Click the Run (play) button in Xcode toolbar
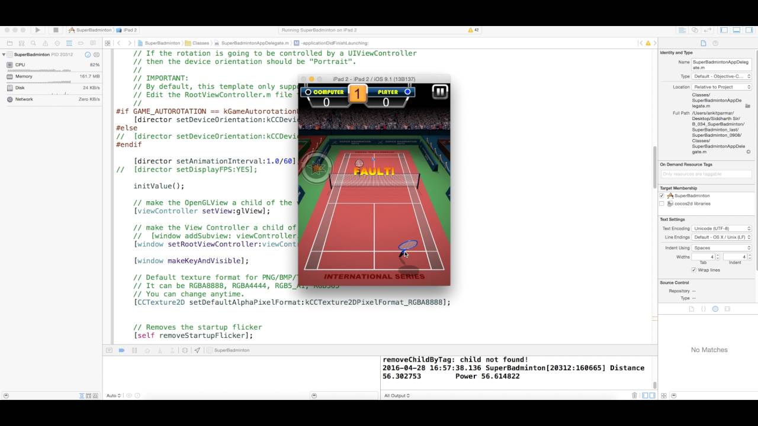The image size is (758, 426). click(x=38, y=30)
